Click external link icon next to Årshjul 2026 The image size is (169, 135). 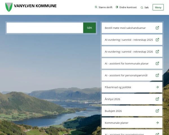pos(157,99)
